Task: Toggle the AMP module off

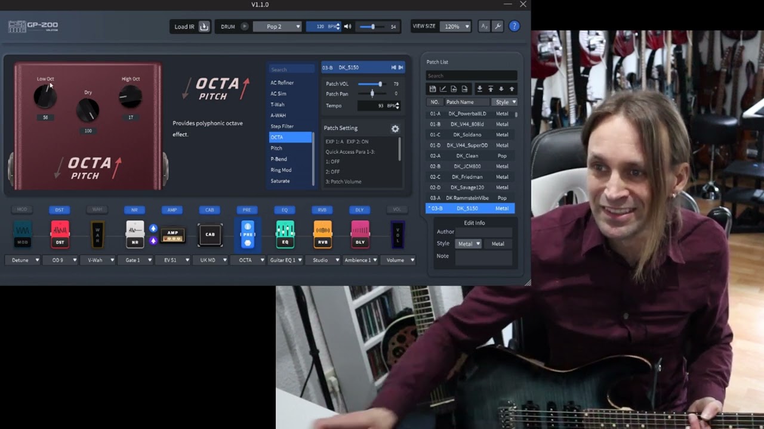Action: (172, 210)
